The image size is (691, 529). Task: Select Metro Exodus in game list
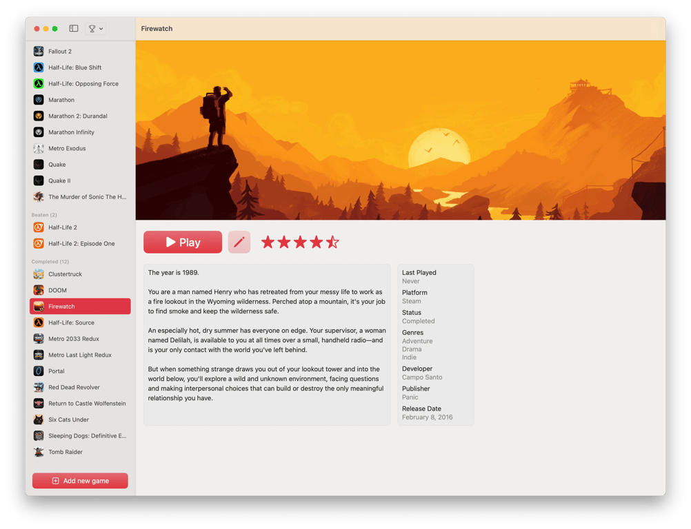point(80,148)
